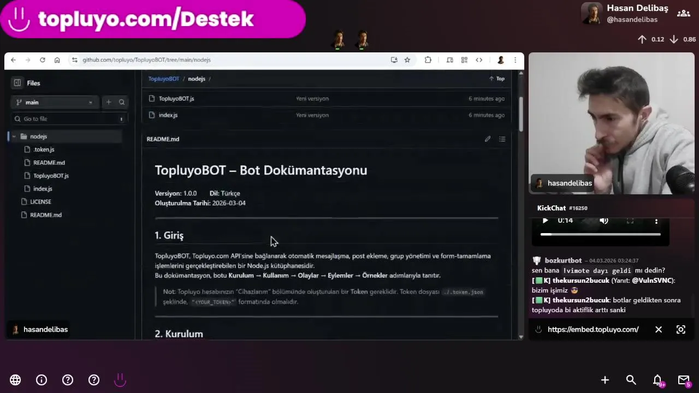The width and height of the screenshot is (699, 393).
Task: Click the media/cast control icon in toolbar
Action: coord(450,60)
